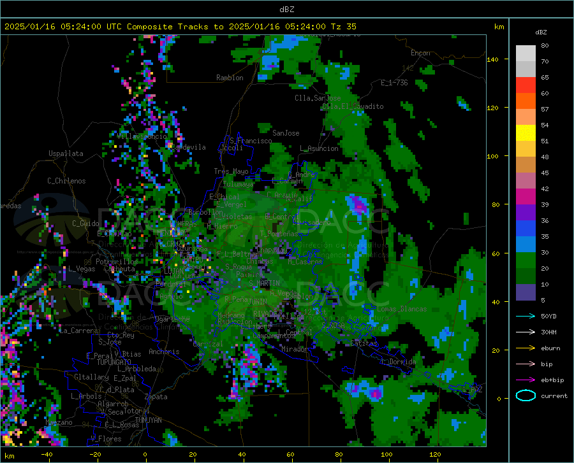The height and width of the screenshot is (463, 574).
Task: Click the 'Villavicencio' map label
Action: pyautogui.click(x=142, y=136)
